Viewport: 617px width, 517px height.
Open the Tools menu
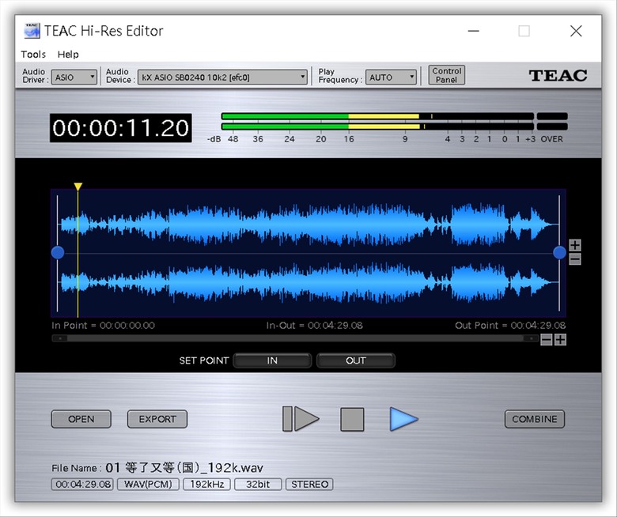pos(33,55)
